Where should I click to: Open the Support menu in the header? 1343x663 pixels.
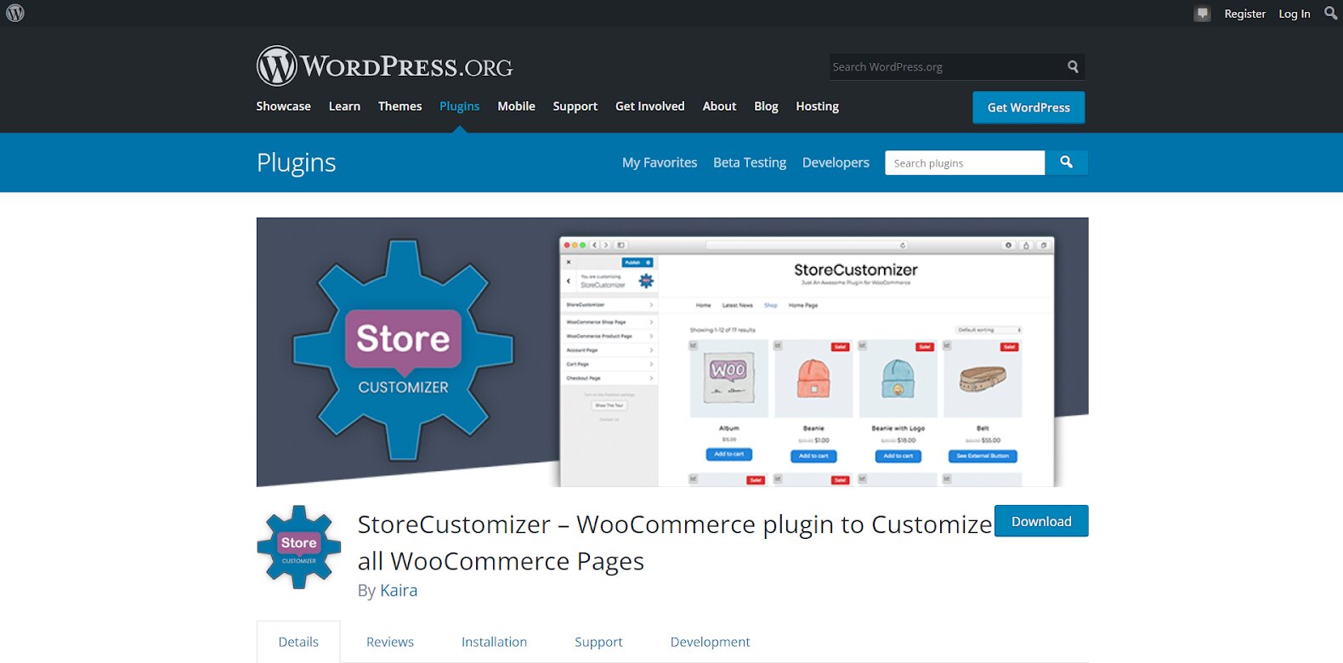coord(575,106)
